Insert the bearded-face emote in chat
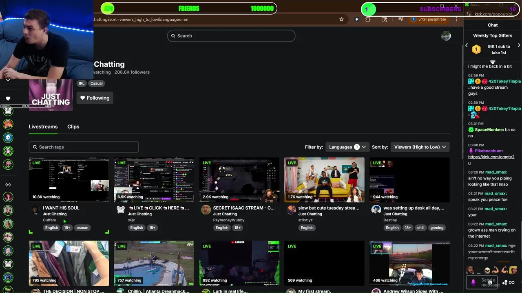 471,270
